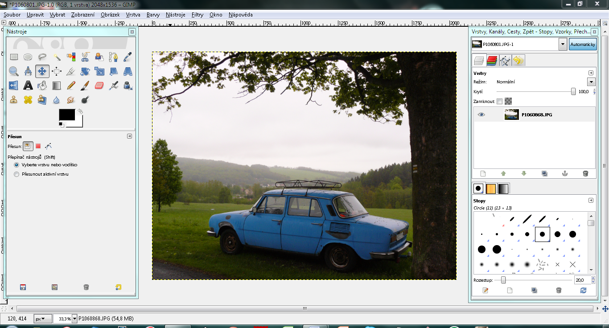Select the Eraser tool
This screenshot has width=609, height=328.
[99, 85]
